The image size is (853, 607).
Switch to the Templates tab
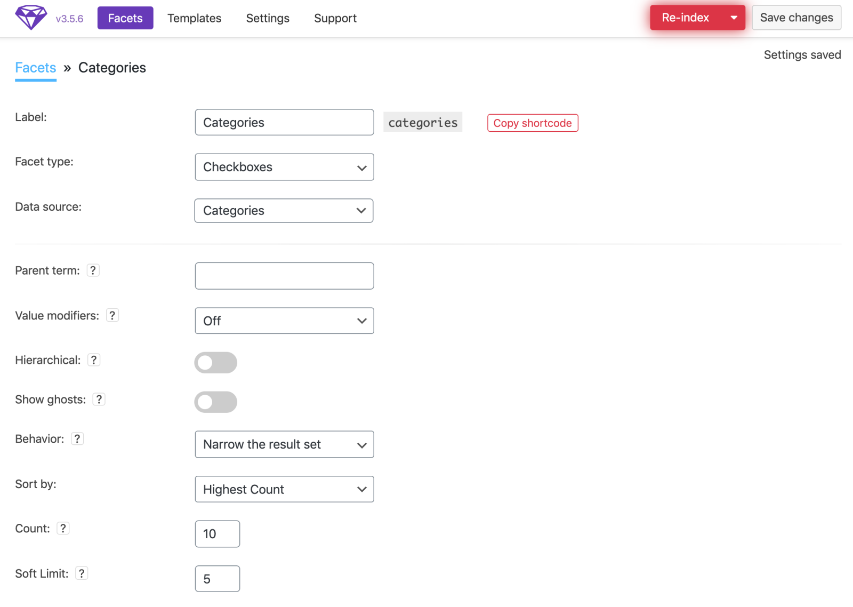pos(194,18)
